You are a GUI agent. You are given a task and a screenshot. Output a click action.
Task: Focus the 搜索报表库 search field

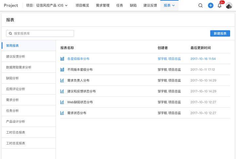40,33
